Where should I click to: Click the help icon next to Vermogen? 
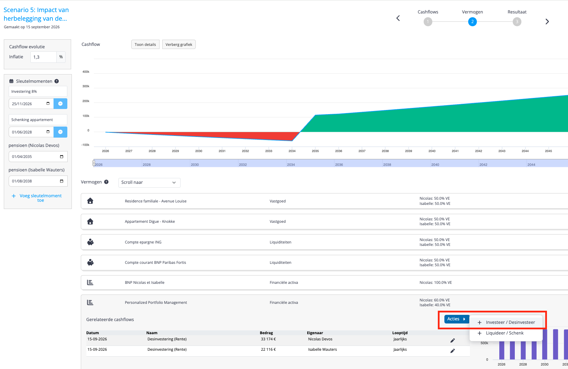106,182
